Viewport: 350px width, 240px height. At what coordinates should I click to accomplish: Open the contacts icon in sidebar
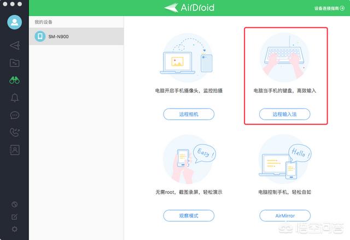point(14,149)
